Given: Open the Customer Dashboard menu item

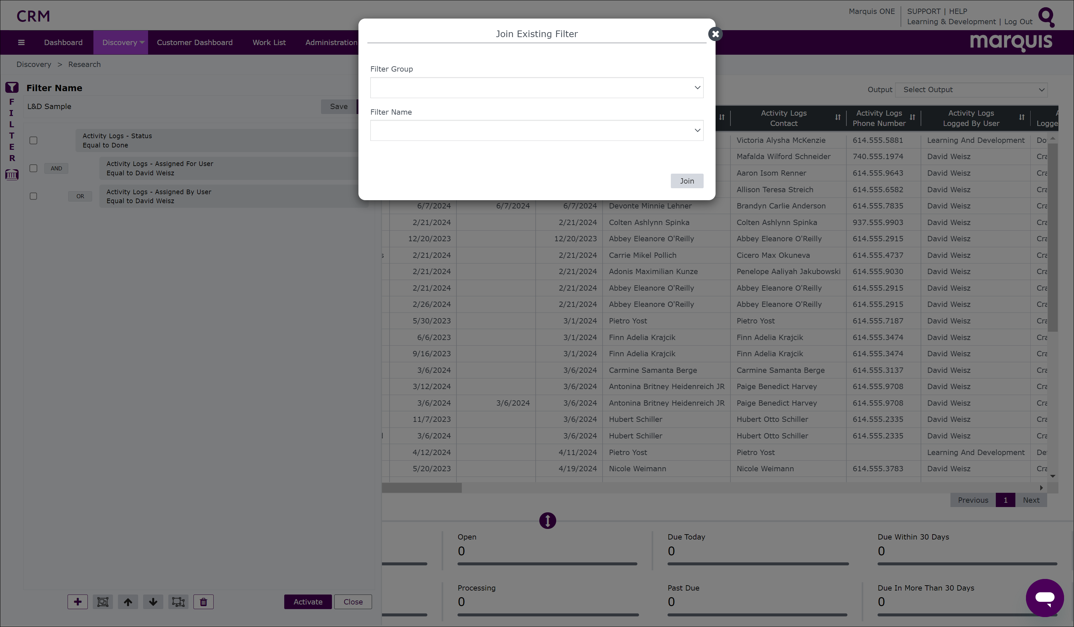Looking at the screenshot, I should (195, 42).
